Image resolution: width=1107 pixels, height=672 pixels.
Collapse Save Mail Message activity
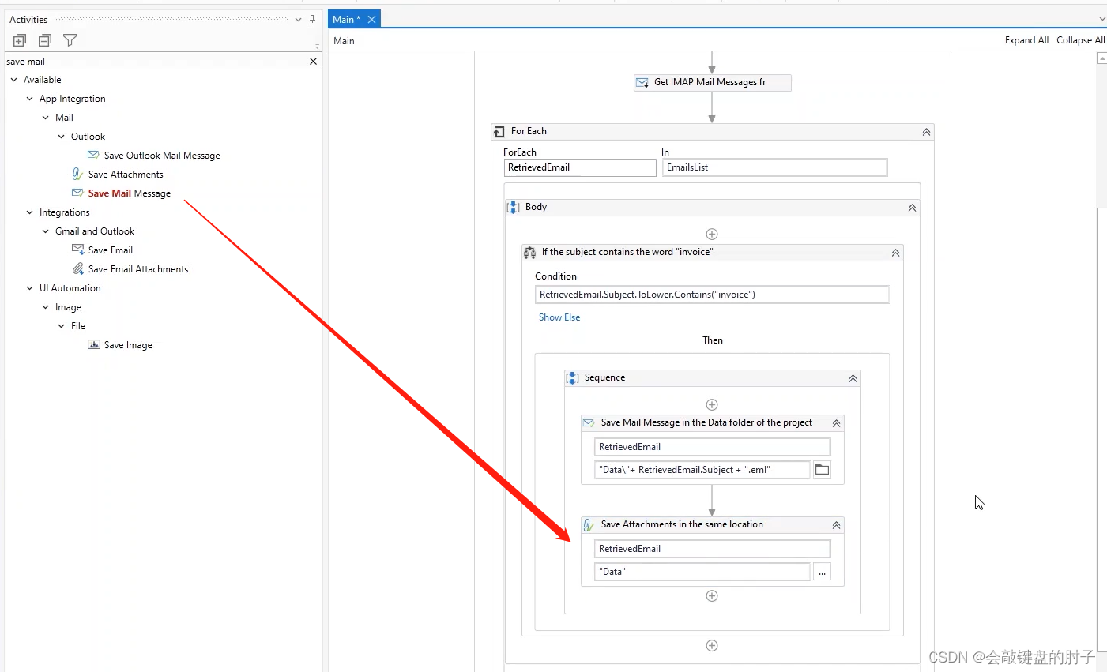click(x=836, y=423)
